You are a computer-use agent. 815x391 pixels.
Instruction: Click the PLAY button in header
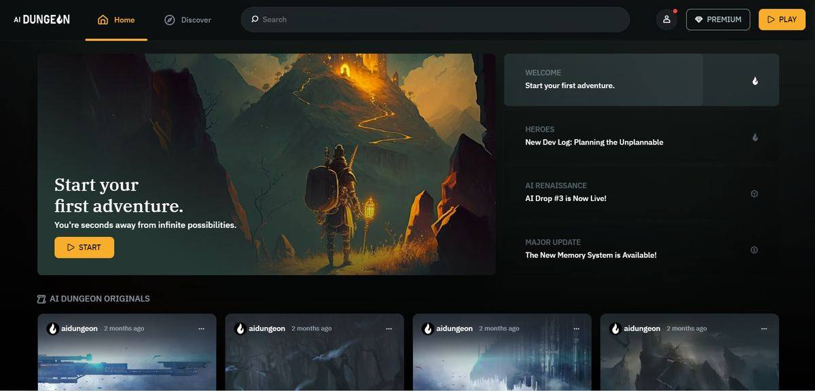coord(782,20)
